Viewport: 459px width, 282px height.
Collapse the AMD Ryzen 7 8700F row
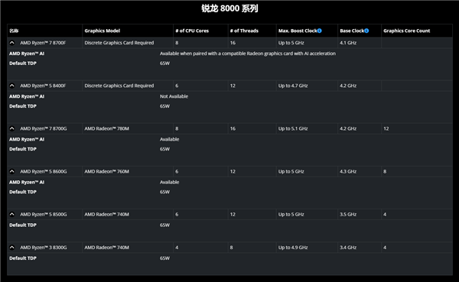[x=12, y=43]
